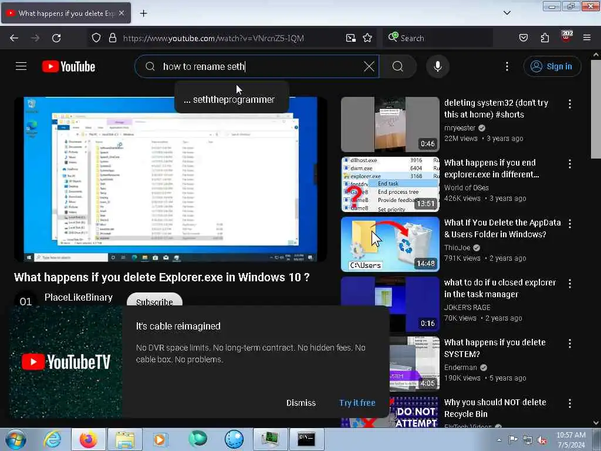Submit search with the magnifier button
Screen dimensions: 601x451
point(398,66)
